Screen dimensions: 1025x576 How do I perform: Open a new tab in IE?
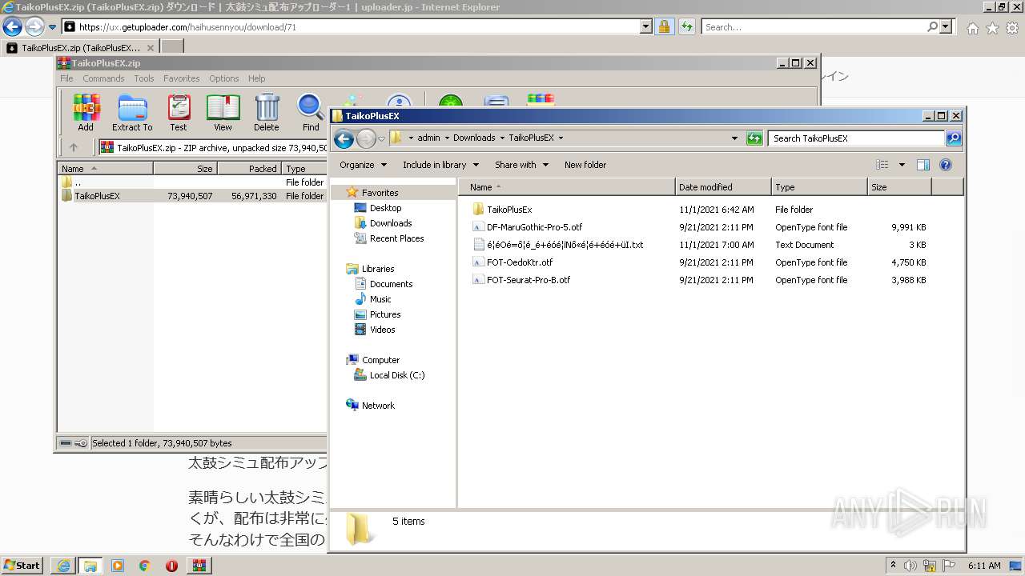(171, 47)
